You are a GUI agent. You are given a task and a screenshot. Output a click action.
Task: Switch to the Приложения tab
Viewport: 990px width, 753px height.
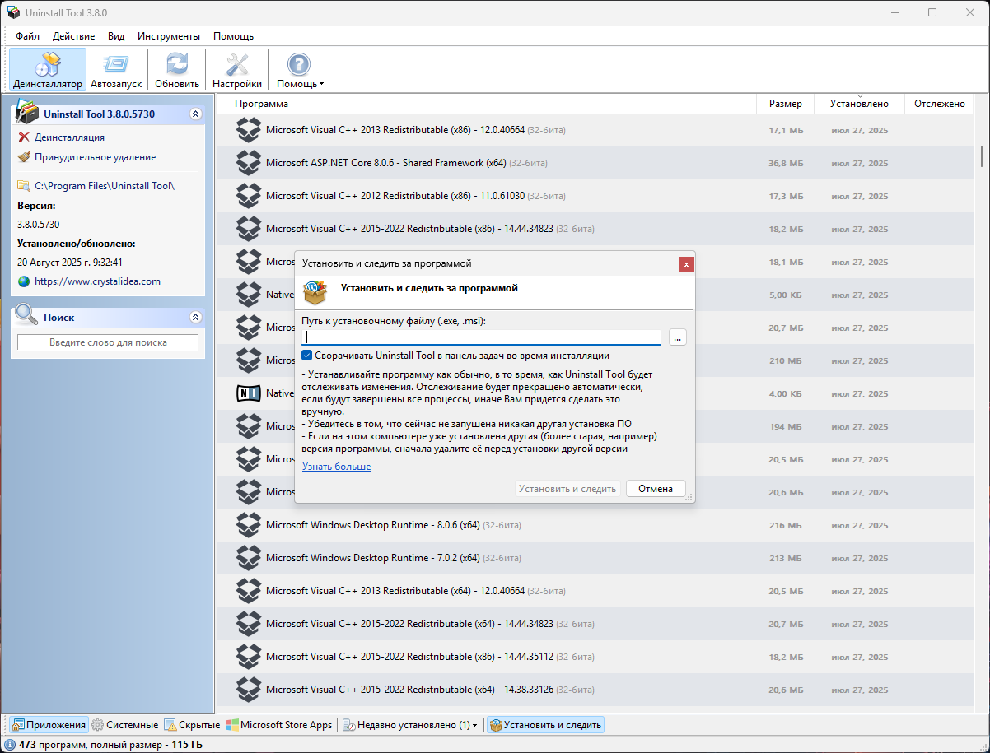pyautogui.click(x=49, y=725)
